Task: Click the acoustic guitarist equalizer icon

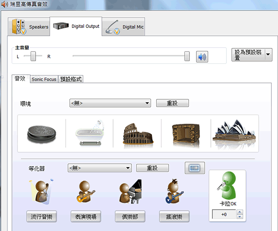Action: coord(86,192)
